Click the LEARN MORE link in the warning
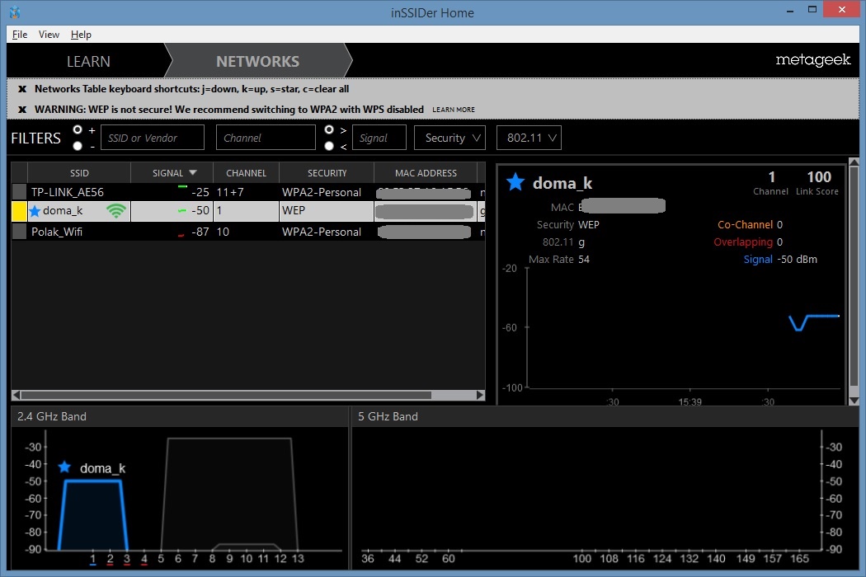 (454, 110)
